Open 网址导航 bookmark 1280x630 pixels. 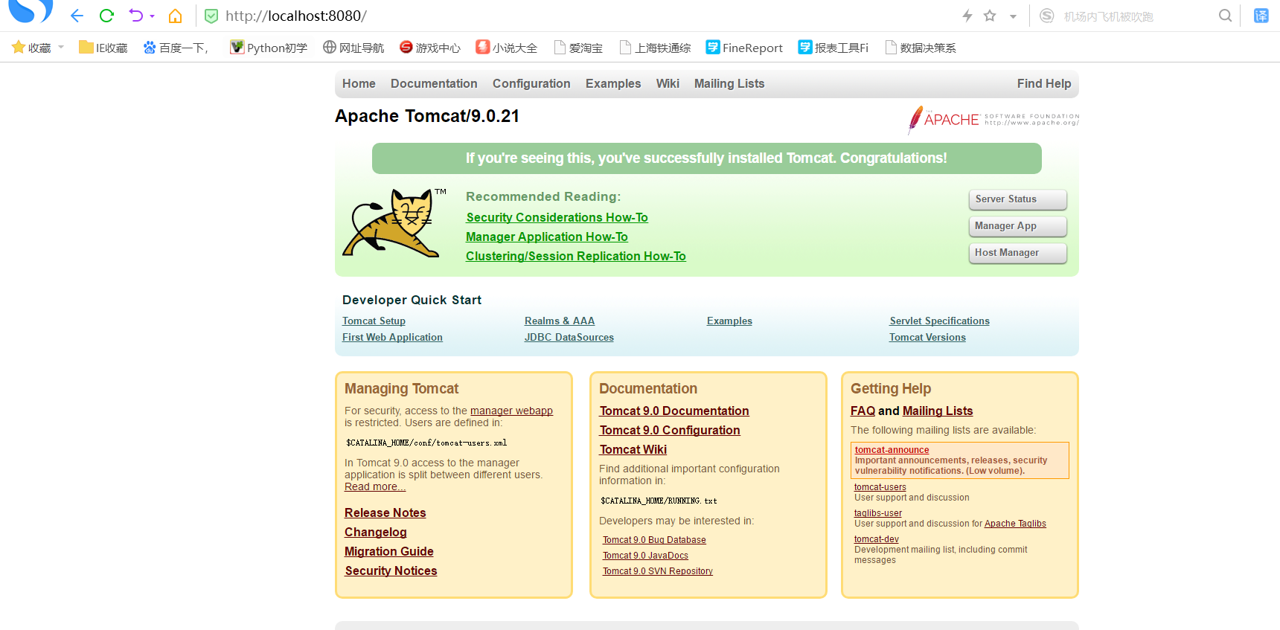tap(353, 48)
